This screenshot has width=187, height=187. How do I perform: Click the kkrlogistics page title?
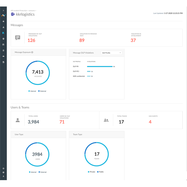[x=25, y=14]
